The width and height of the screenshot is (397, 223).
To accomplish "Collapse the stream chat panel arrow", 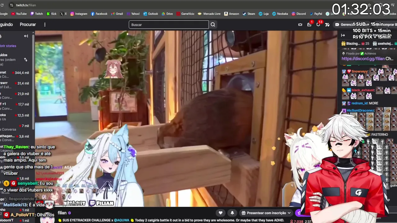I will pos(343,35).
